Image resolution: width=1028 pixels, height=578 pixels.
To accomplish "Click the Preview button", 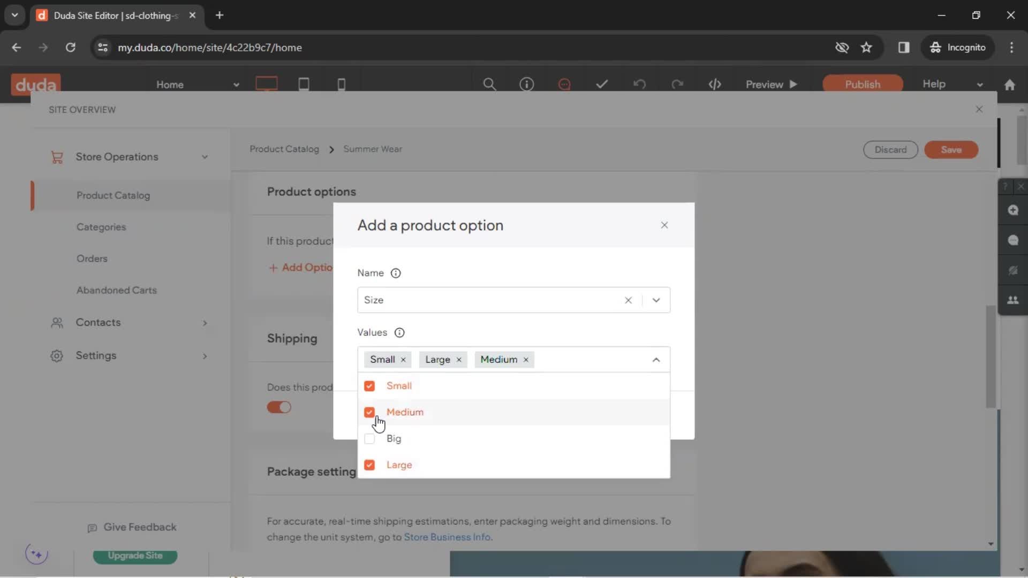I will click(x=772, y=85).
